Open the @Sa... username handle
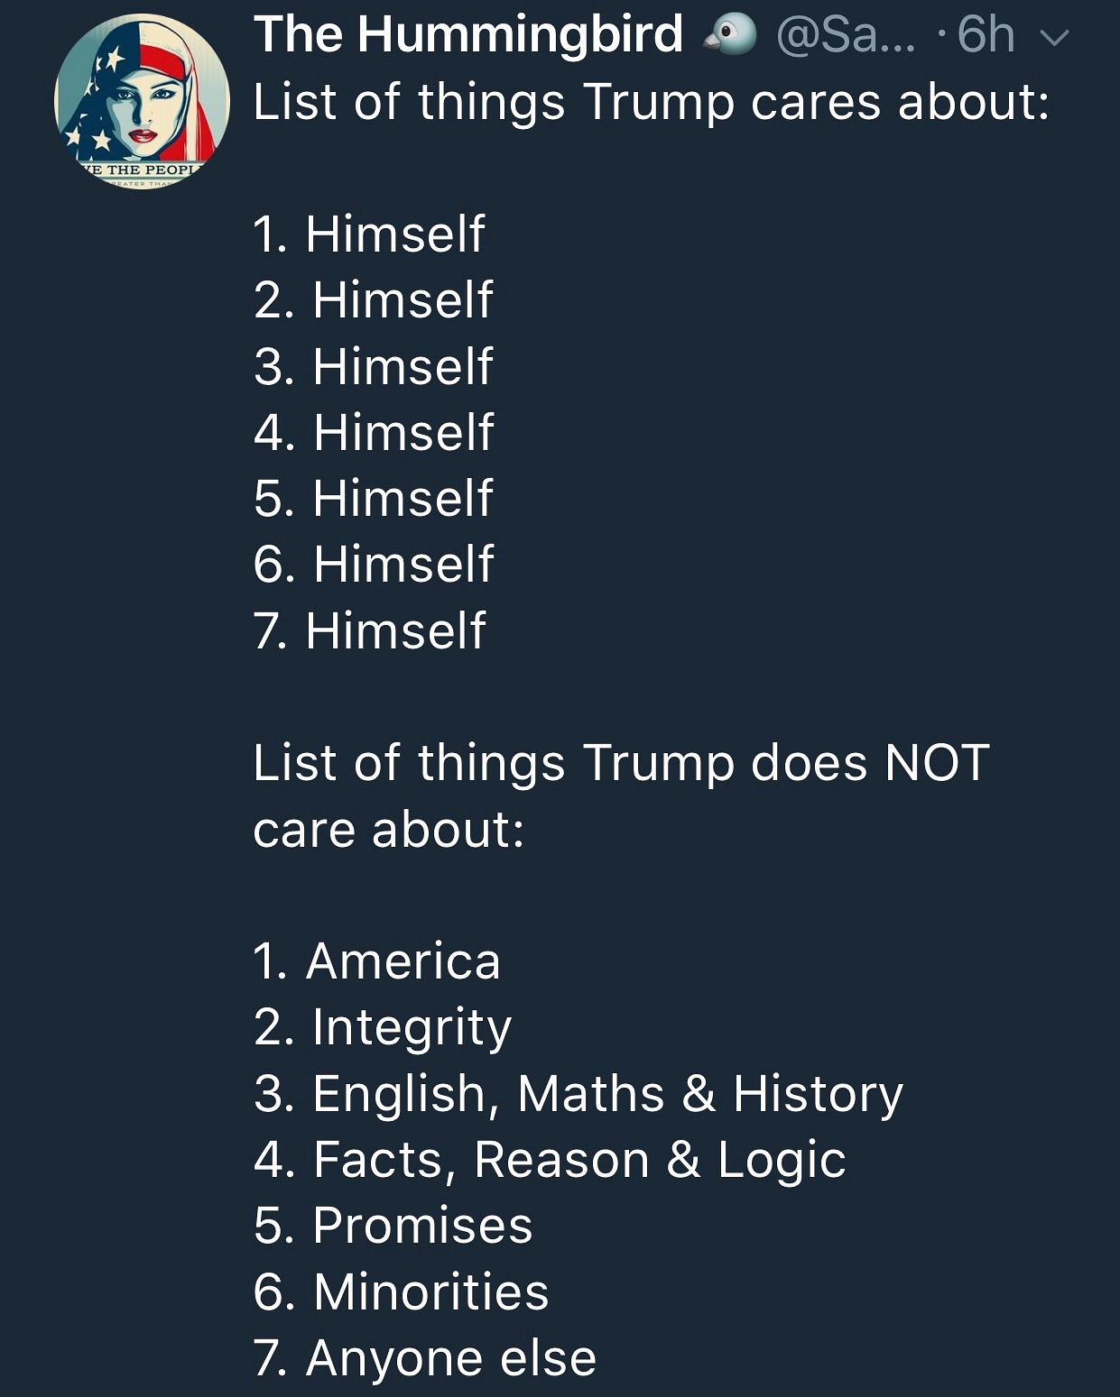 coord(844,35)
